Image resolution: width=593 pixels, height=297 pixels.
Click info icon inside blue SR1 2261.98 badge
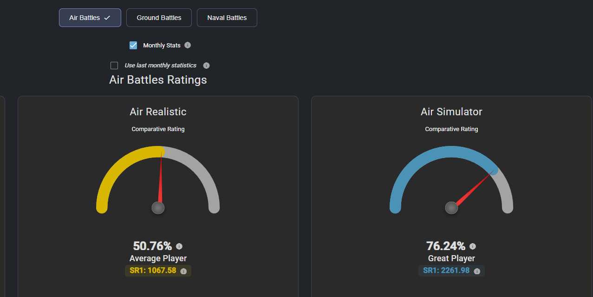477,271
